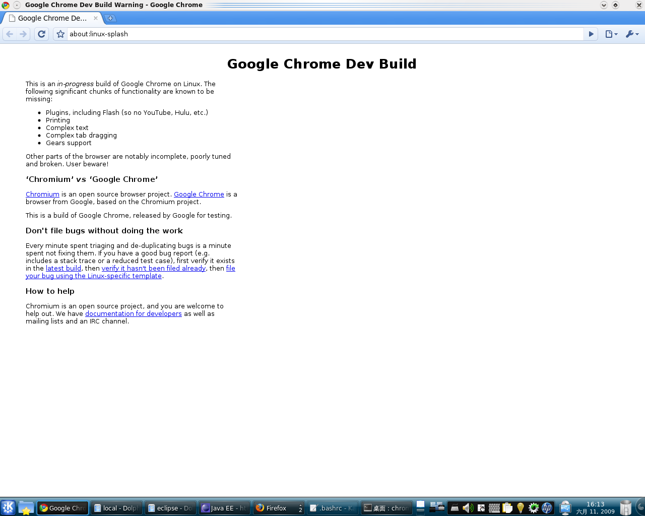Image resolution: width=645 pixels, height=516 pixels.
Task: Open the HP tray icon
Action: (x=547, y=508)
